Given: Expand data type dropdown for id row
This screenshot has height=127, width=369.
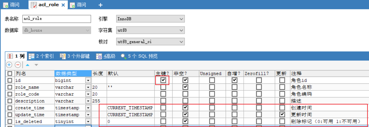Looking at the screenshot, I should point(88,80).
